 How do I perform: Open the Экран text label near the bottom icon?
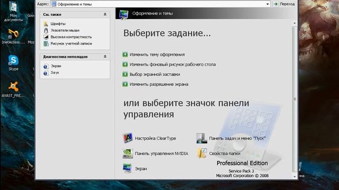141,169
